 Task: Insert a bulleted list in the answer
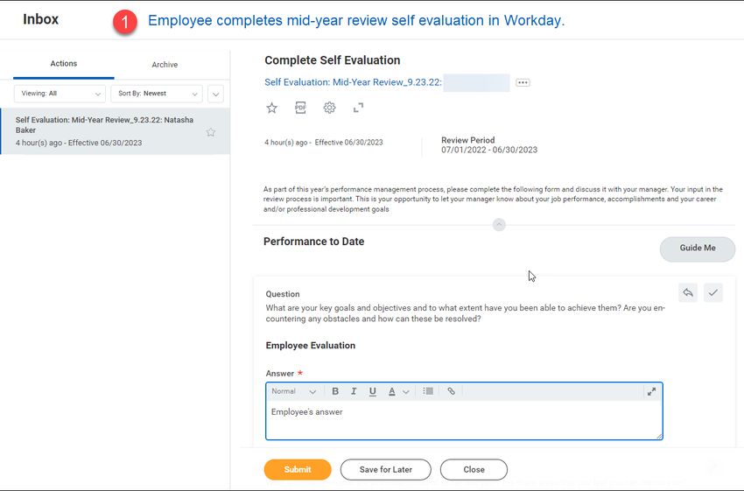428,391
